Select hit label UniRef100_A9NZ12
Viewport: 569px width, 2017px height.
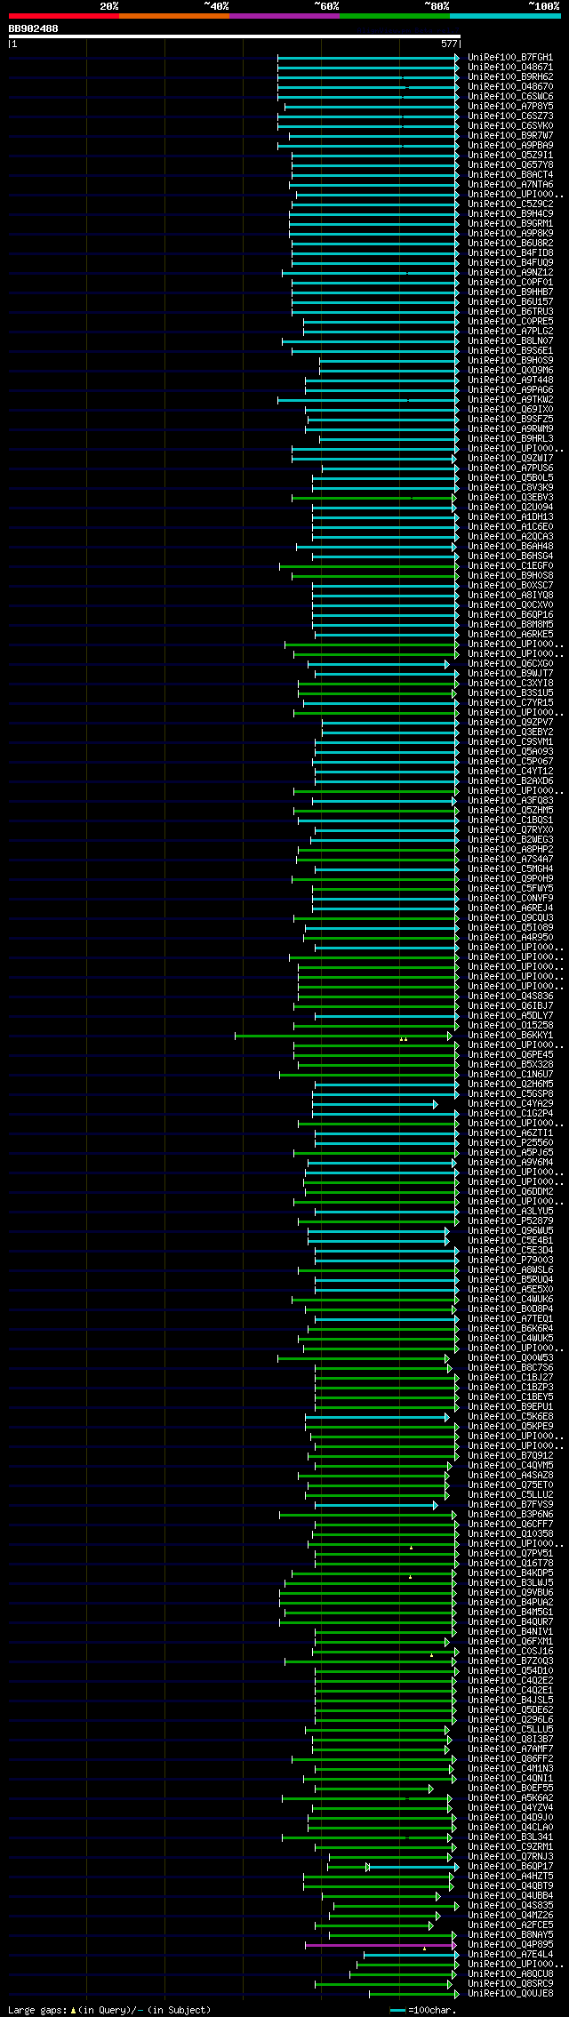[x=510, y=272]
